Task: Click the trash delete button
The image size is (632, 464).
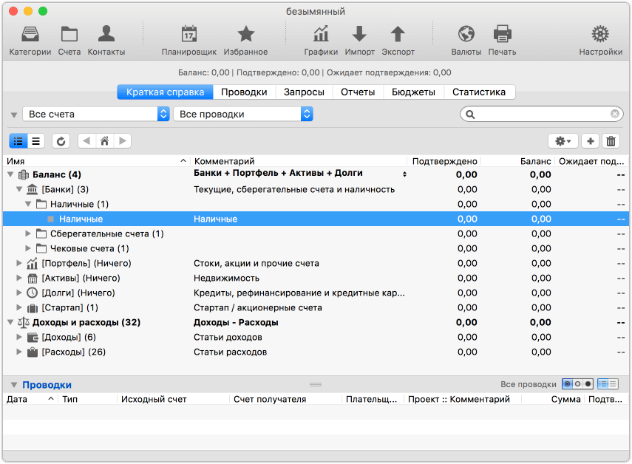Action: point(611,141)
